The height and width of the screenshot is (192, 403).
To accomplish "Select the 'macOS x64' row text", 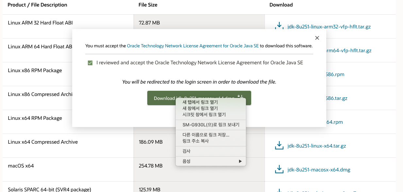I will click(x=21, y=166).
